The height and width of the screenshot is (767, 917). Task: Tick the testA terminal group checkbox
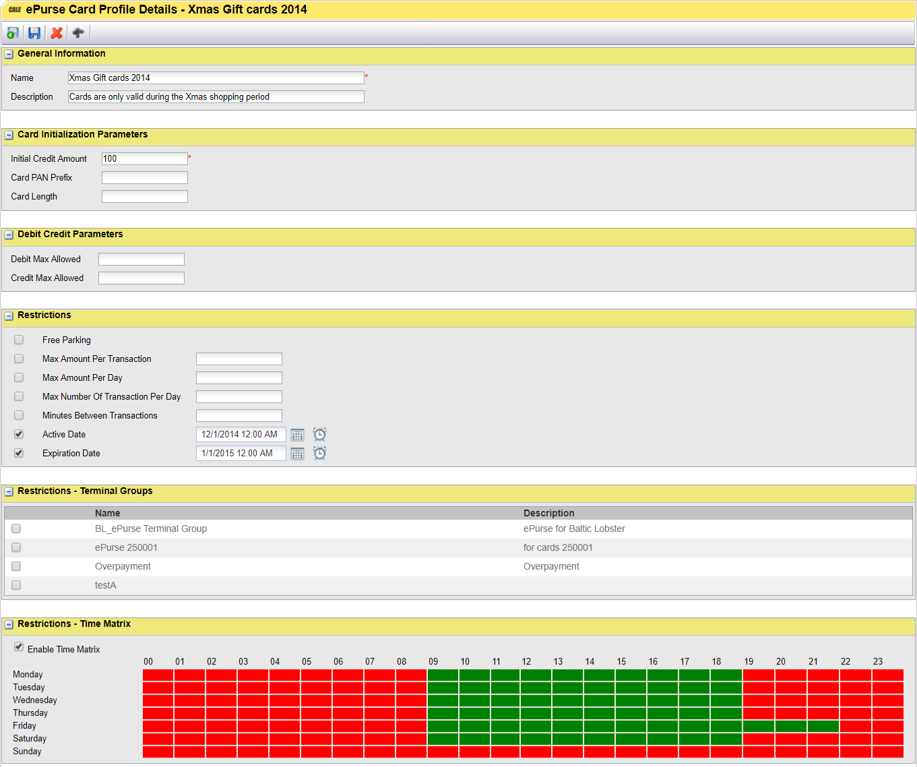click(16, 585)
